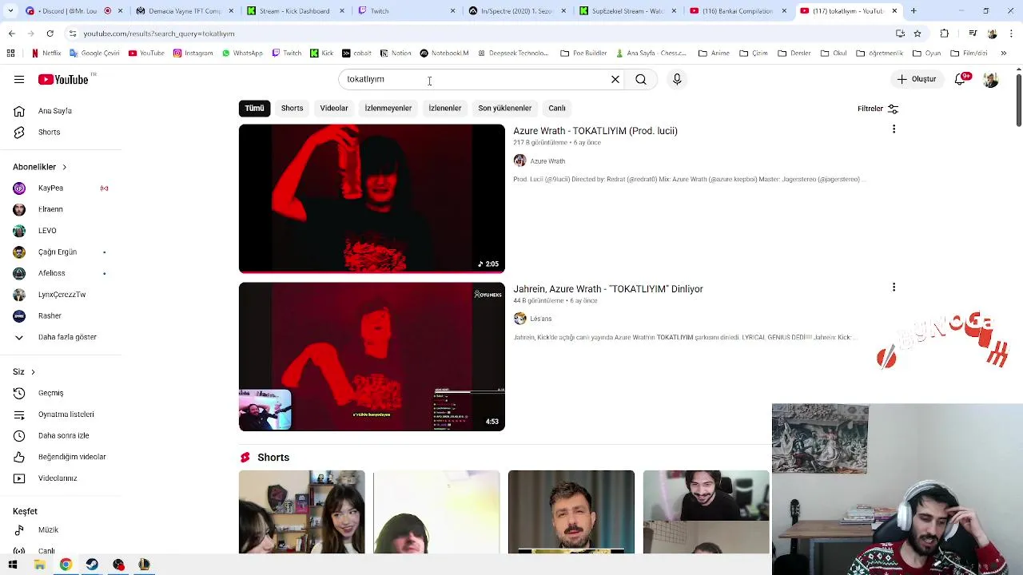Open Lés'ans channel link
1023x575 pixels.
click(540, 319)
